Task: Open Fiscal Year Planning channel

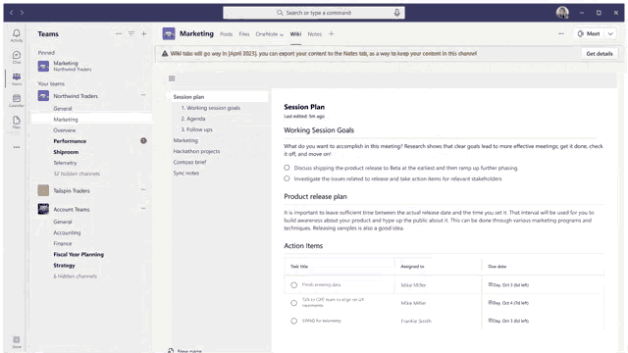Action: pos(78,255)
